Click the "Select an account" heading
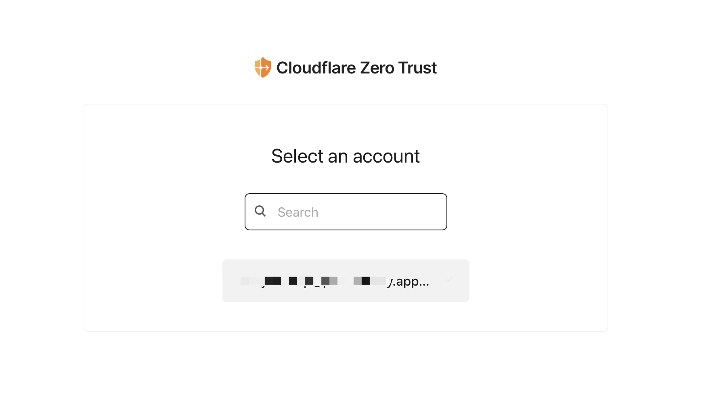The width and height of the screenshot is (704, 401). [345, 156]
